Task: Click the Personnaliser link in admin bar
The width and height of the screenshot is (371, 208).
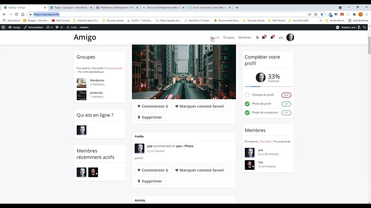Action: coord(33,27)
